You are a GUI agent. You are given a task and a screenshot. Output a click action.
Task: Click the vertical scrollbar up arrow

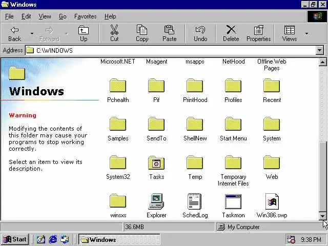(322, 62)
